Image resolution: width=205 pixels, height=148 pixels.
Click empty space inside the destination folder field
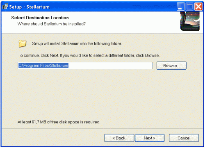tap(110, 66)
